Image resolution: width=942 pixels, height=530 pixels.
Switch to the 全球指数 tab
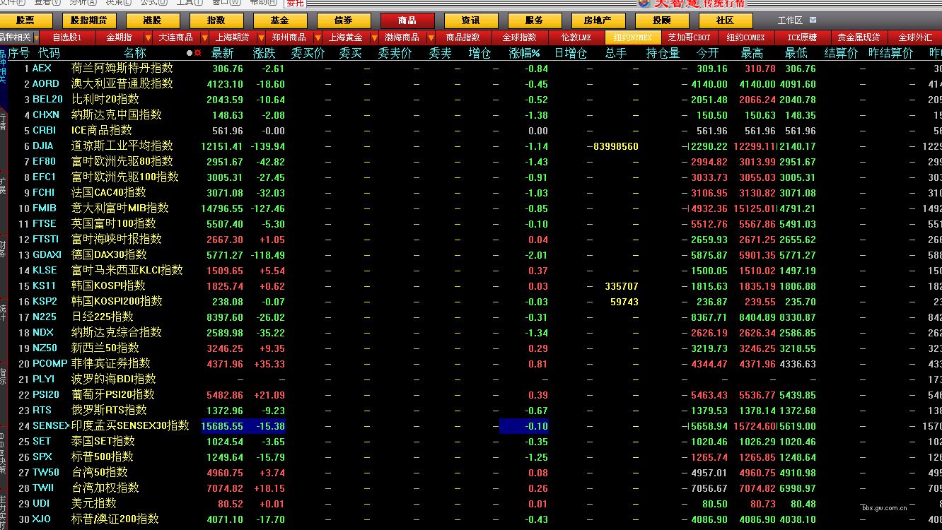click(x=520, y=37)
